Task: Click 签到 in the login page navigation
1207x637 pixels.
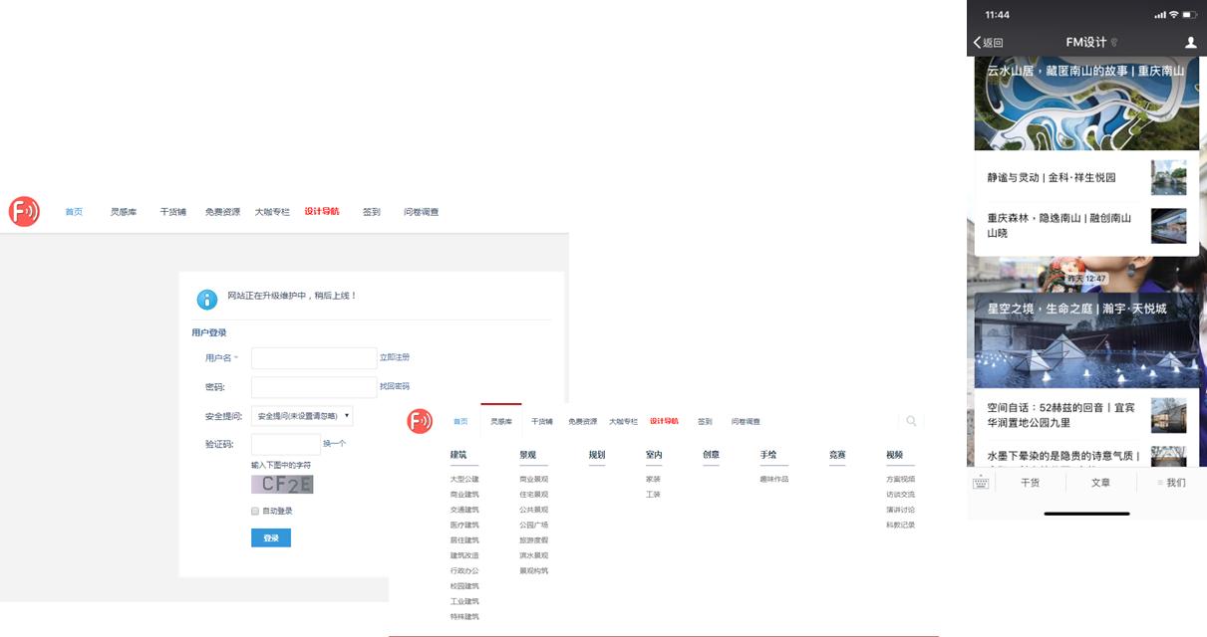Action: pos(372,212)
